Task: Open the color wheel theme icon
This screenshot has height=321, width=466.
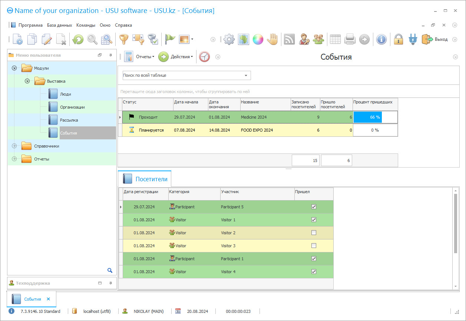Action: [x=258, y=39]
